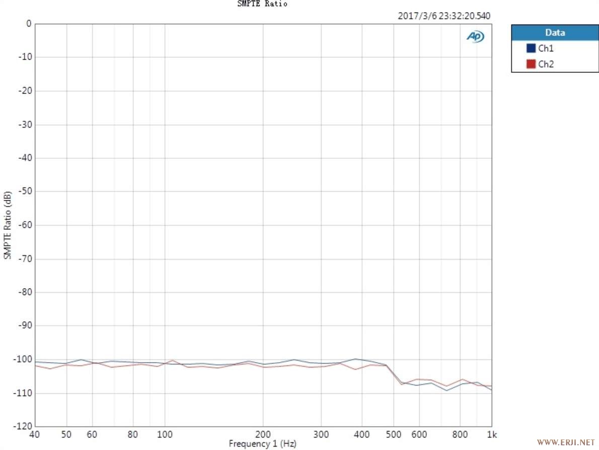Click the -120 y-axis tick label
This screenshot has height=450, width=599.
pyautogui.click(x=23, y=426)
